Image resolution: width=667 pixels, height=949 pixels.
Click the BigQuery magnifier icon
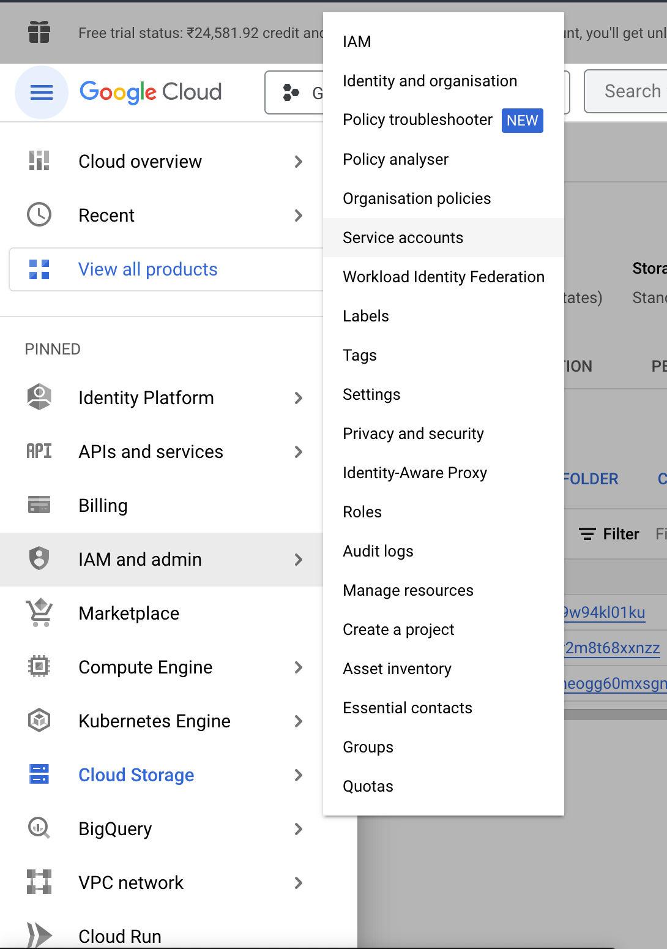pyautogui.click(x=39, y=828)
